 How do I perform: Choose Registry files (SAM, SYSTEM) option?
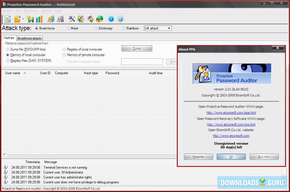pos(29,61)
